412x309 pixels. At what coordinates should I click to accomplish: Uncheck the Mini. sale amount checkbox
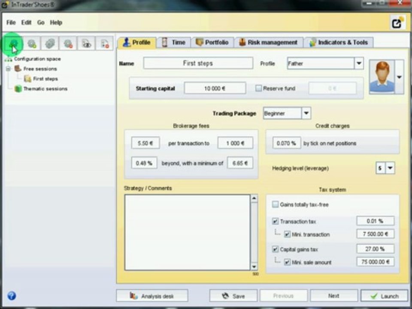tap(287, 262)
